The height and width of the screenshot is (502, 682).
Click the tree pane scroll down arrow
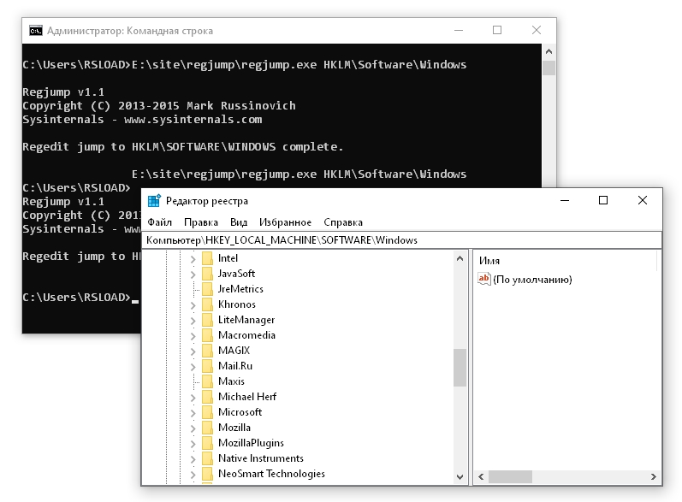click(x=460, y=477)
